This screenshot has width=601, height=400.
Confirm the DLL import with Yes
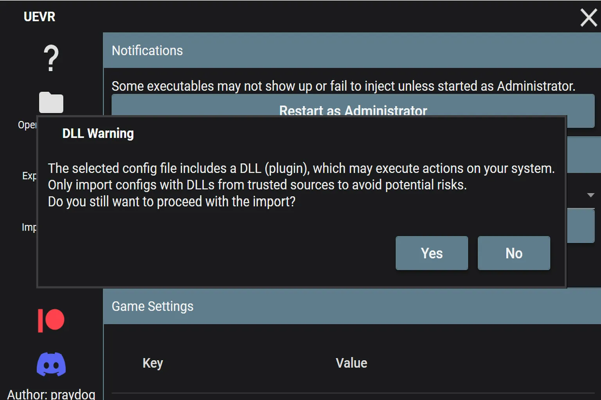click(x=432, y=253)
